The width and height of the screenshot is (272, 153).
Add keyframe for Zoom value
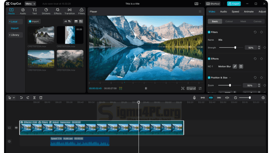[265, 85]
